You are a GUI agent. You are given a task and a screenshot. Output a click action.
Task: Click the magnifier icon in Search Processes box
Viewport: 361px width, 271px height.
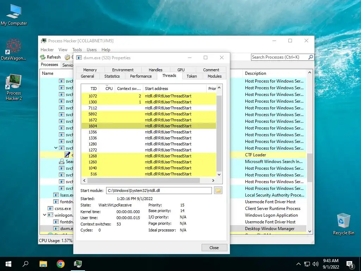(x=310, y=57)
